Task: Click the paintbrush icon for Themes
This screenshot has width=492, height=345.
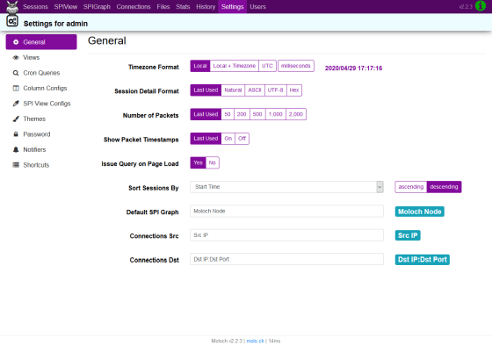Action: point(16,119)
